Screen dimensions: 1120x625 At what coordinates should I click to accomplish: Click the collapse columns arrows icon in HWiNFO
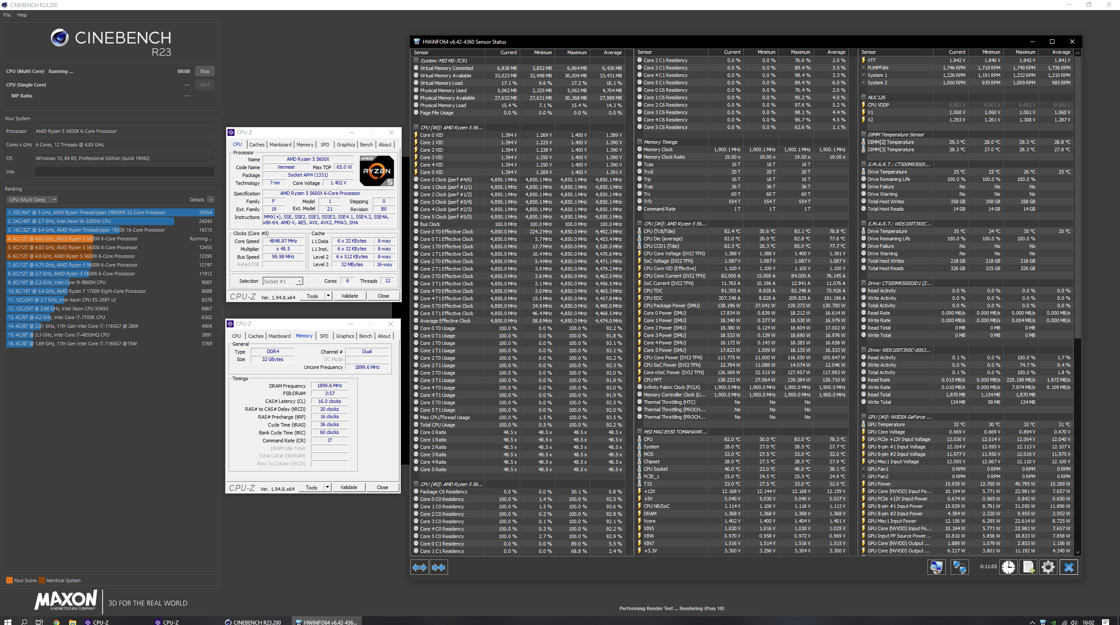coord(438,567)
